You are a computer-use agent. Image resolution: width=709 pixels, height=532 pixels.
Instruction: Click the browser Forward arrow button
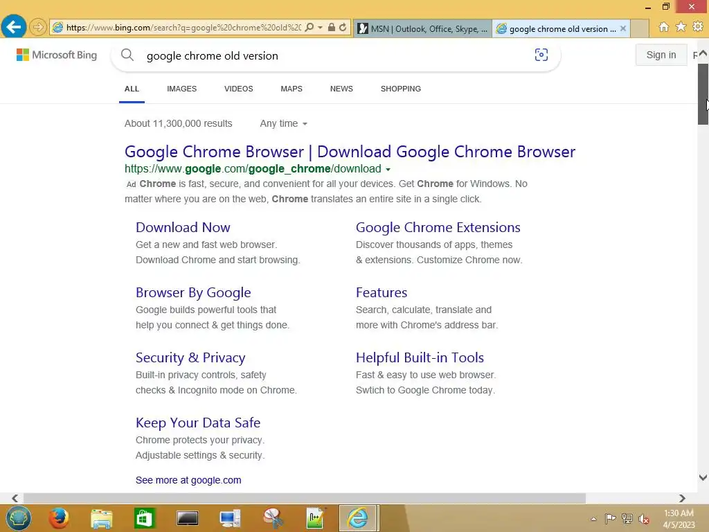coord(38,27)
